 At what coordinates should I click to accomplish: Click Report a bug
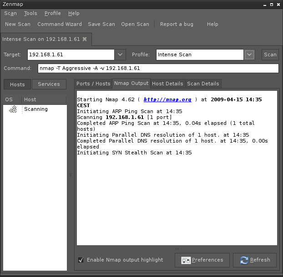177,24
